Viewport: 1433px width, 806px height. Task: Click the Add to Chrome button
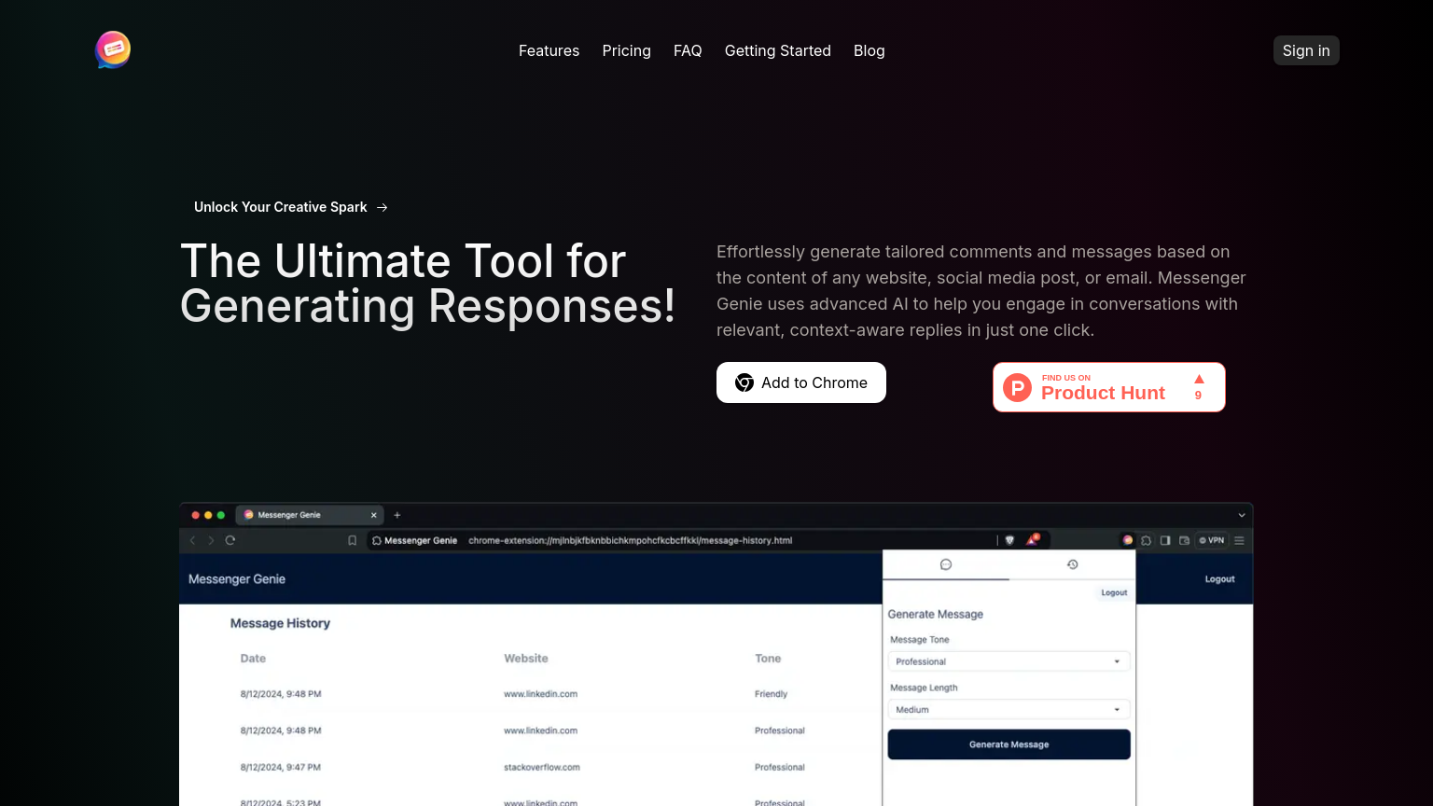pyautogui.click(x=800, y=382)
